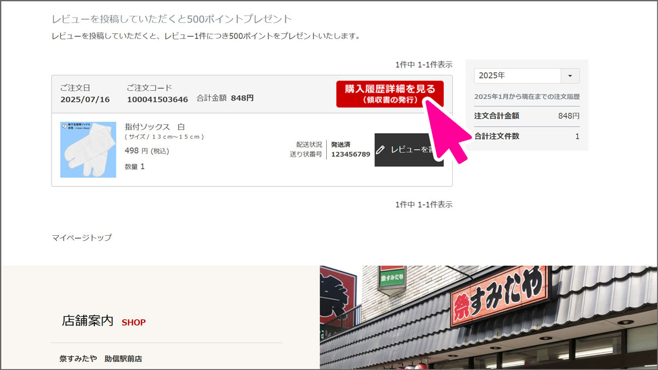Click the 指付ソックス product thumbnail image
The image size is (658, 370).
click(x=88, y=148)
